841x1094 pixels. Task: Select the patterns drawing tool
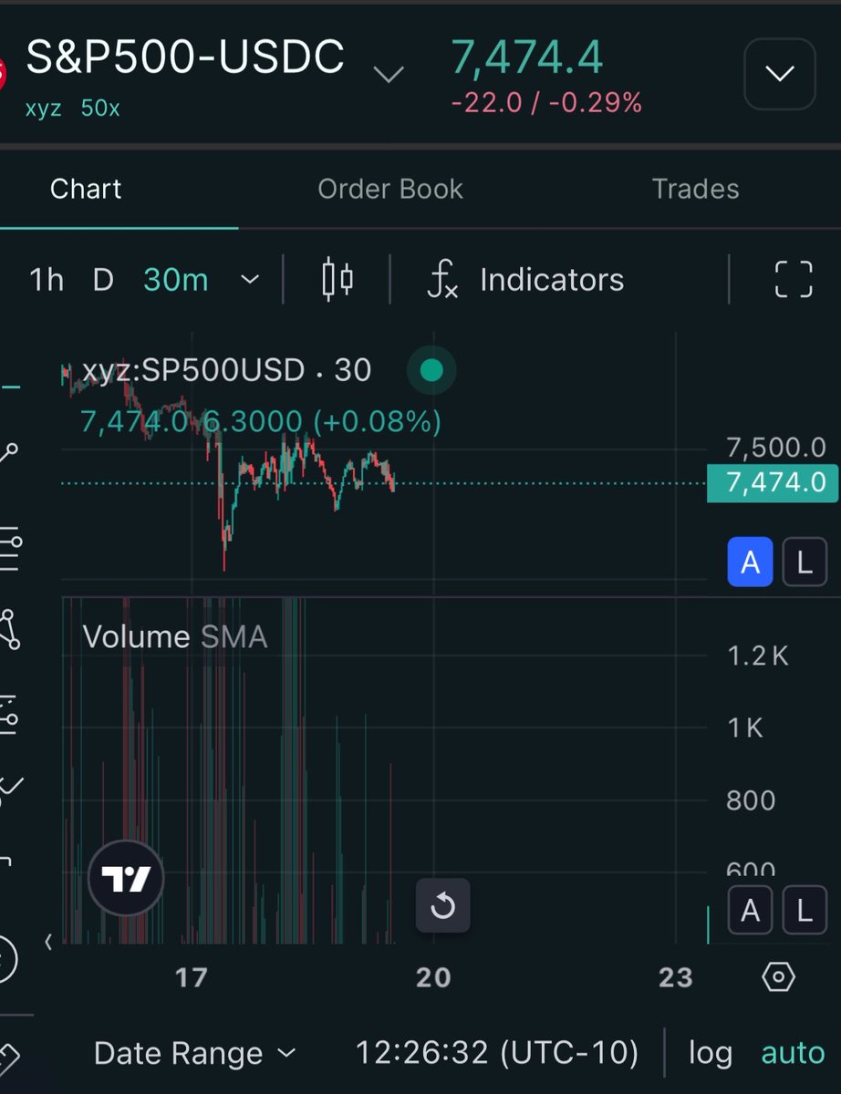click(x=9, y=629)
